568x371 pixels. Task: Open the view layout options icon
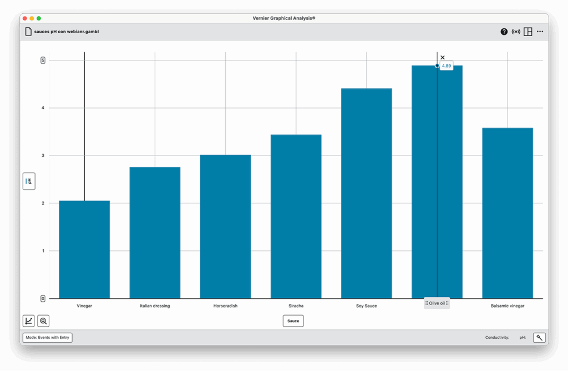coord(528,32)
